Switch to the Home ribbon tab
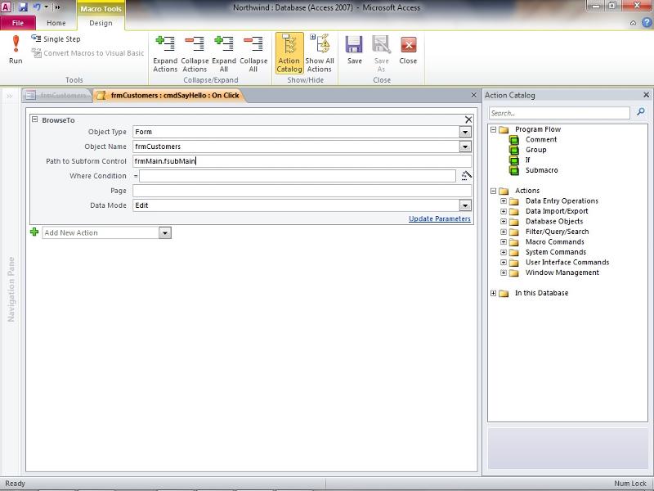Viewport: 654px width, 491px height. [x=56, y=23]
